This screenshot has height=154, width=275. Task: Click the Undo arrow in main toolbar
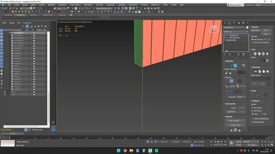pyautogui.click(x=3, y=9)
